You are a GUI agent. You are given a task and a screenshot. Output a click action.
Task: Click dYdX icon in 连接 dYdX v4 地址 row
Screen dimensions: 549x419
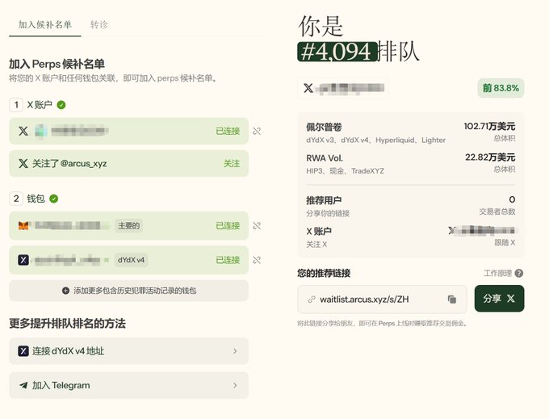click(23, 350)
